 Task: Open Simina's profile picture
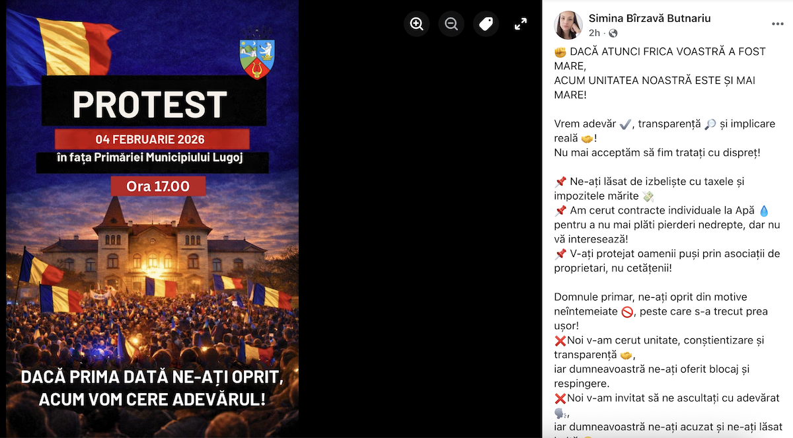(568, 25)
